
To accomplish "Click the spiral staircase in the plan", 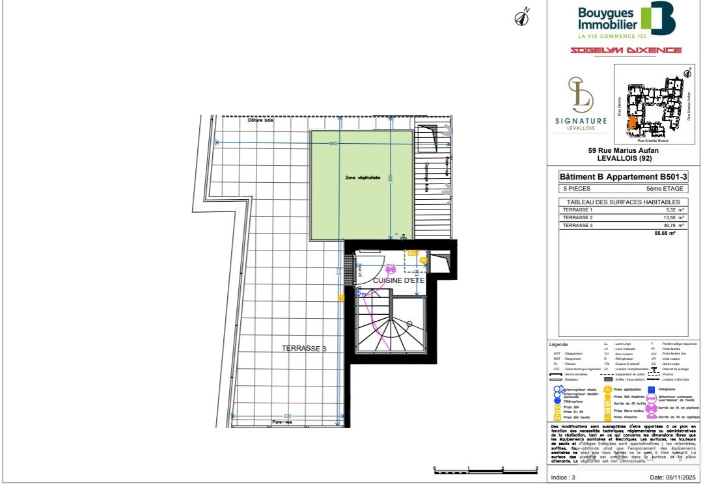I will tap(391, 323).
